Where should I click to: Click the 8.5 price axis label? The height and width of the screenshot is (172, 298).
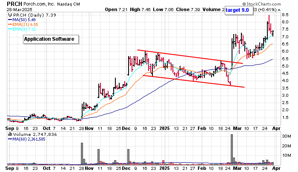(285, 15)
